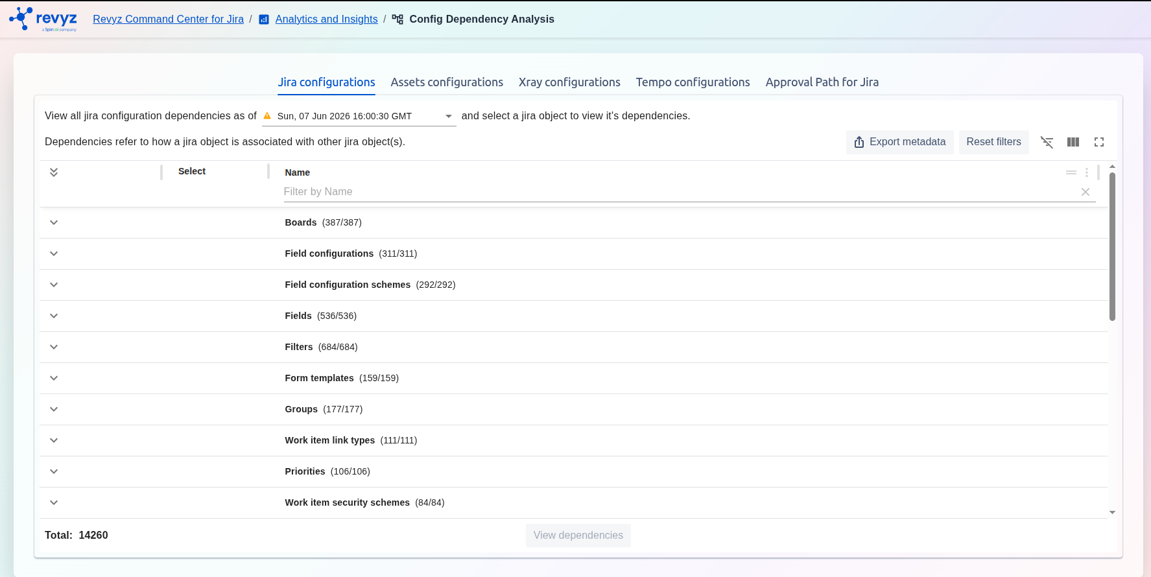This screenshot has height=577, width=1151.
Task: Expand the Field configurations group
Action: 54,253
